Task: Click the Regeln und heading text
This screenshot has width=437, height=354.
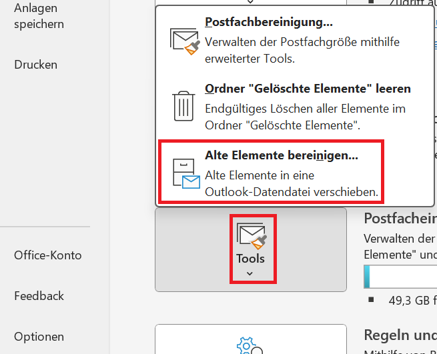Action: [400, 335]
